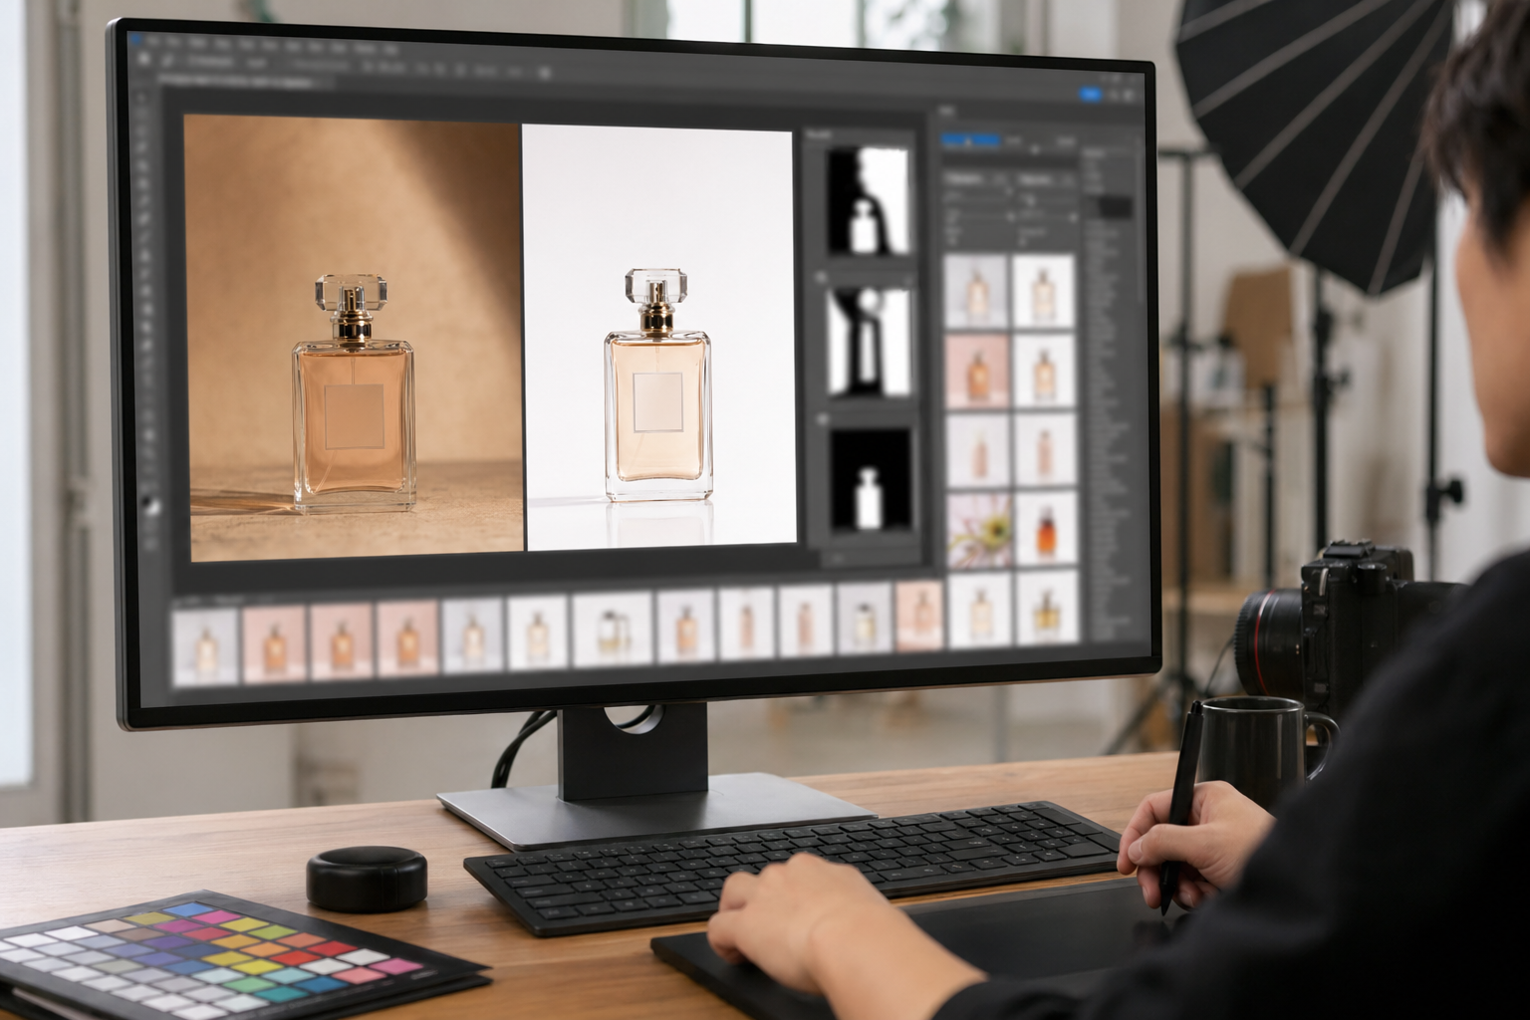The width and height of the screenshot is (1530, 1020).
Task: Enable the checkbox in the left adjustment section
Action: [952, 239]
